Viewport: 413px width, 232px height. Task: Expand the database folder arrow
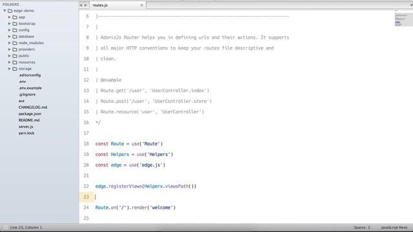[10, 36]
